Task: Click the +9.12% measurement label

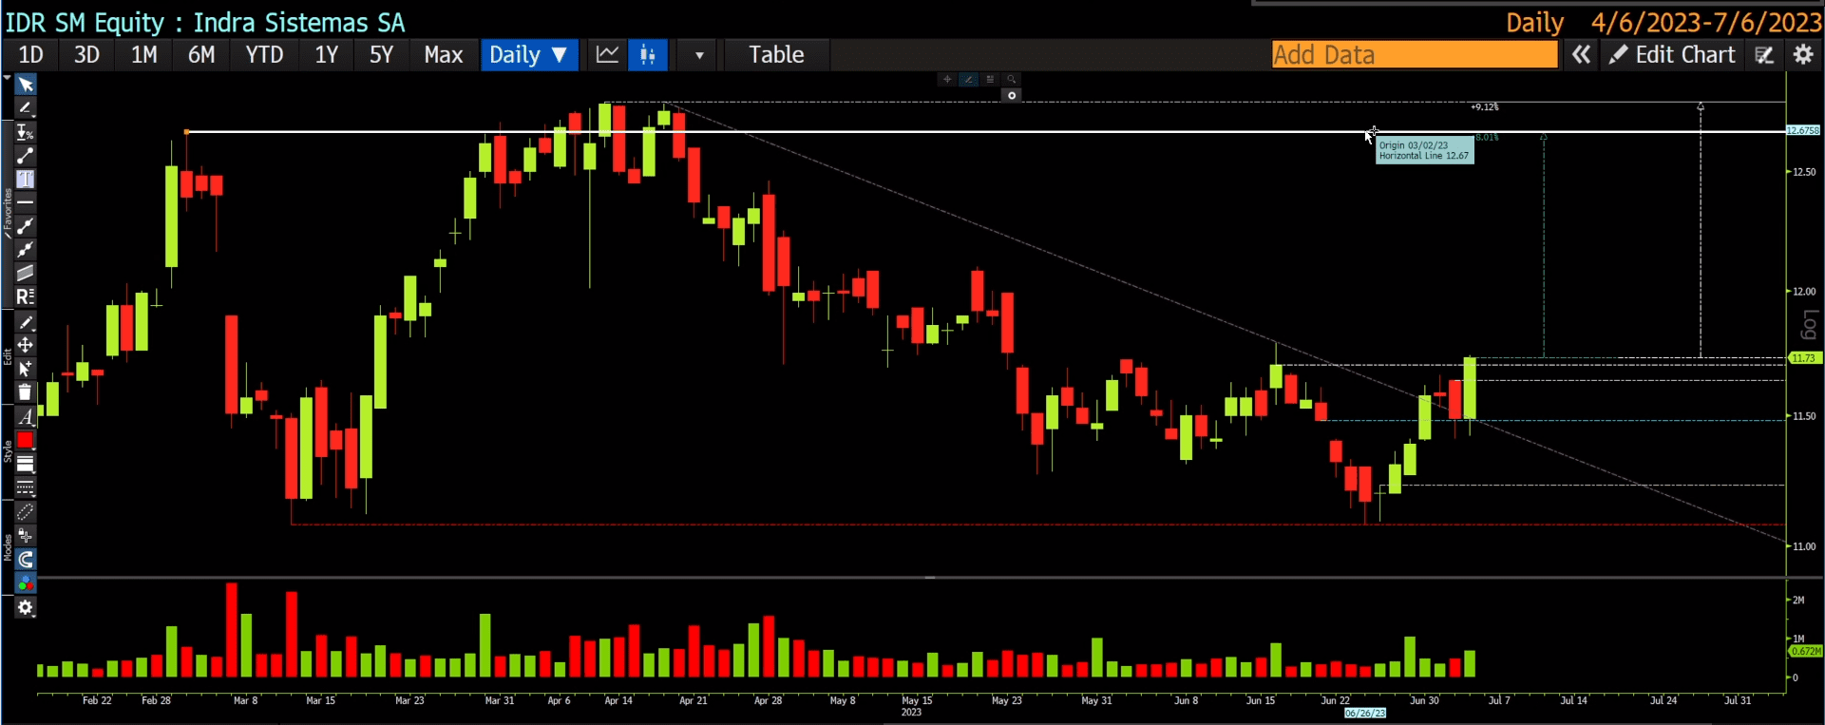Action: (x=1485, y=107)
